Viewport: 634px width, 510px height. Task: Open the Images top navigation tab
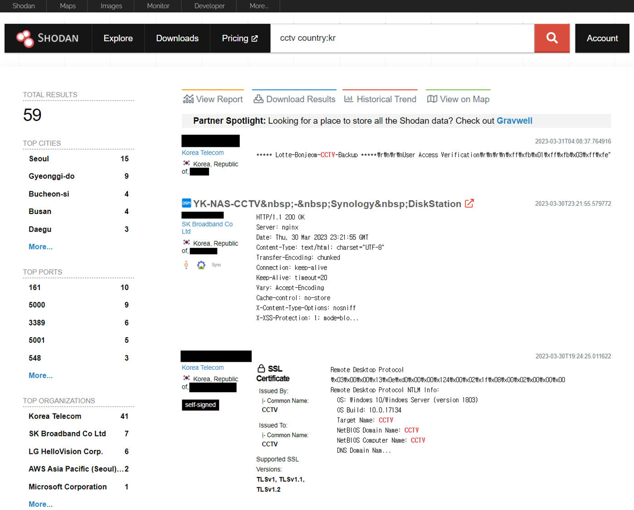click(111, 6)
